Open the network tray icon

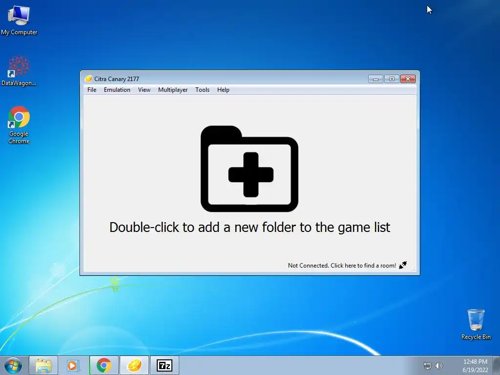[x=427, y=366]
